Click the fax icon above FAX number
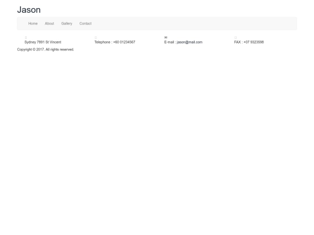 235,38
